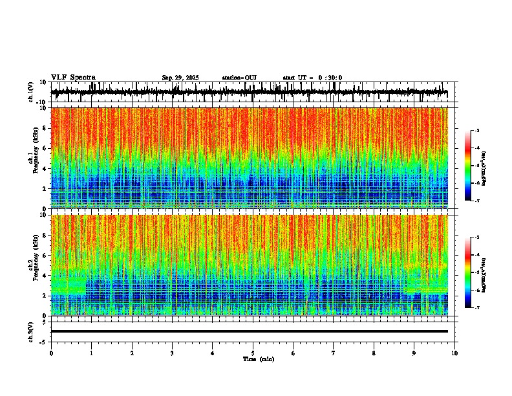Click tick label 9 on Time axis
This screenshot has width=512, height=396.
tap(414, 353)
